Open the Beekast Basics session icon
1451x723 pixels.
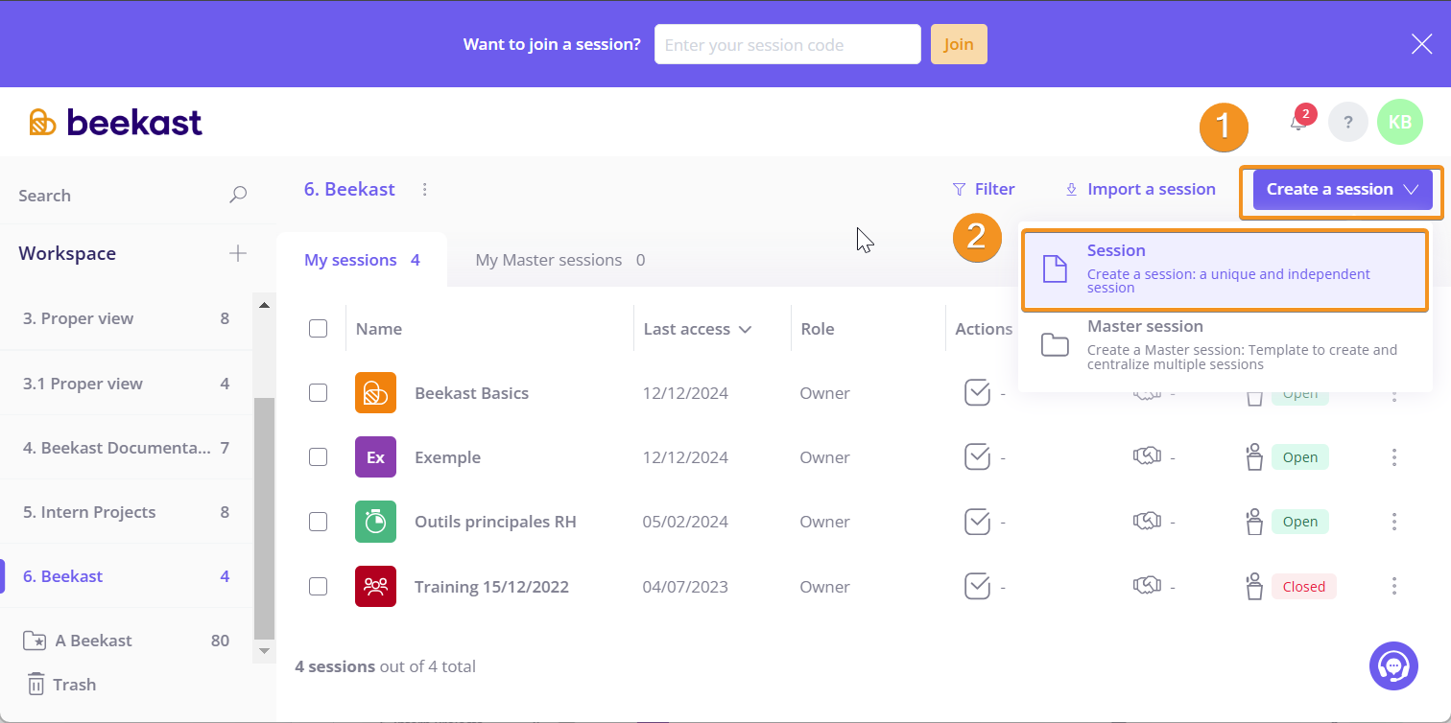(x=375, y=393)
